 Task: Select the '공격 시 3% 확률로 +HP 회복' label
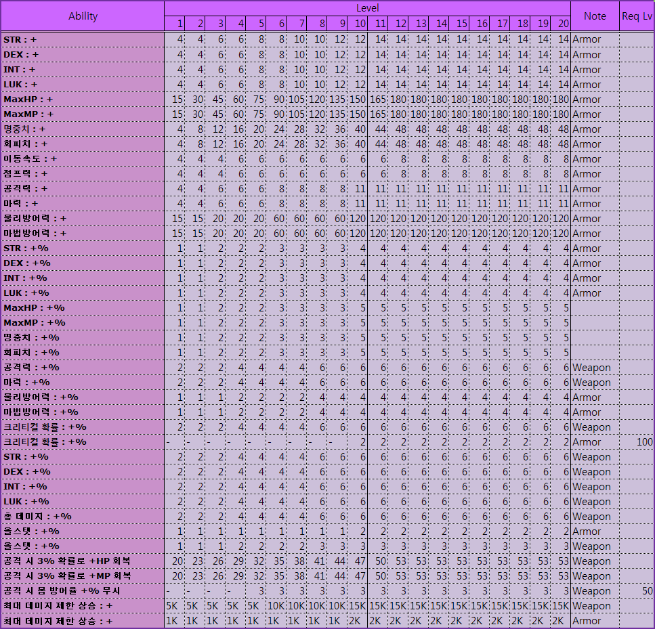[x=83, y=561]
